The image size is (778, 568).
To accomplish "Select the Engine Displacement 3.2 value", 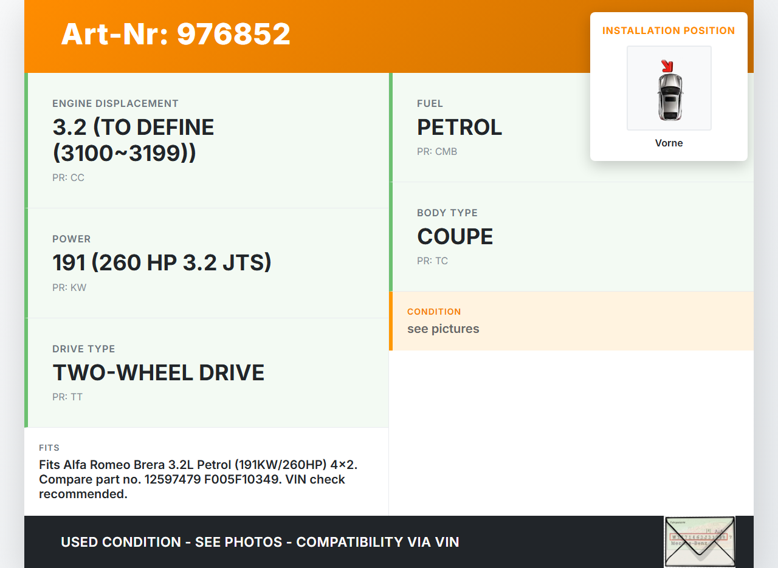I will click(133, 140).
